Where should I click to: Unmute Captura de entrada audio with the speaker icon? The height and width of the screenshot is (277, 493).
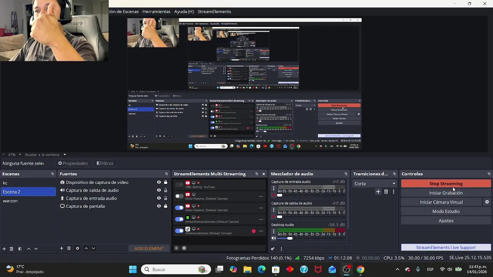[x=274, y=195]
